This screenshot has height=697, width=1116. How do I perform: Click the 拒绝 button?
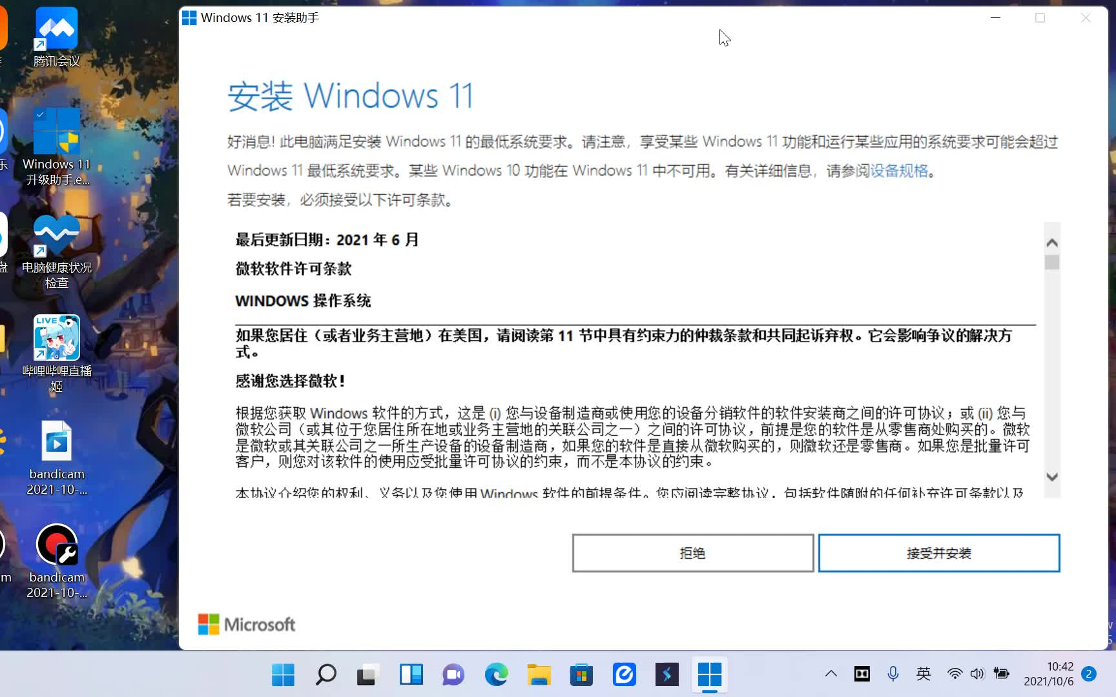[x=692, y=553]
